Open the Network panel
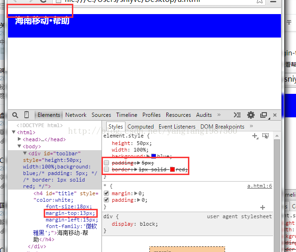Image resolution: width=296 pixels, height=252 pixels. point(76,115)
